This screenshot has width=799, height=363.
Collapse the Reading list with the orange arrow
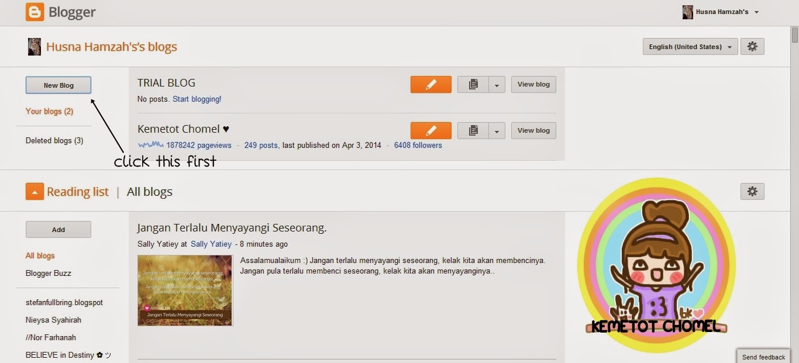(x=35, y=191)
